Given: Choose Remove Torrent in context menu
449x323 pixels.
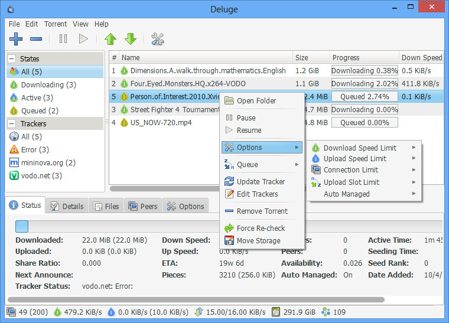Looking at the screenshot, I should click(x=262, y=211).
